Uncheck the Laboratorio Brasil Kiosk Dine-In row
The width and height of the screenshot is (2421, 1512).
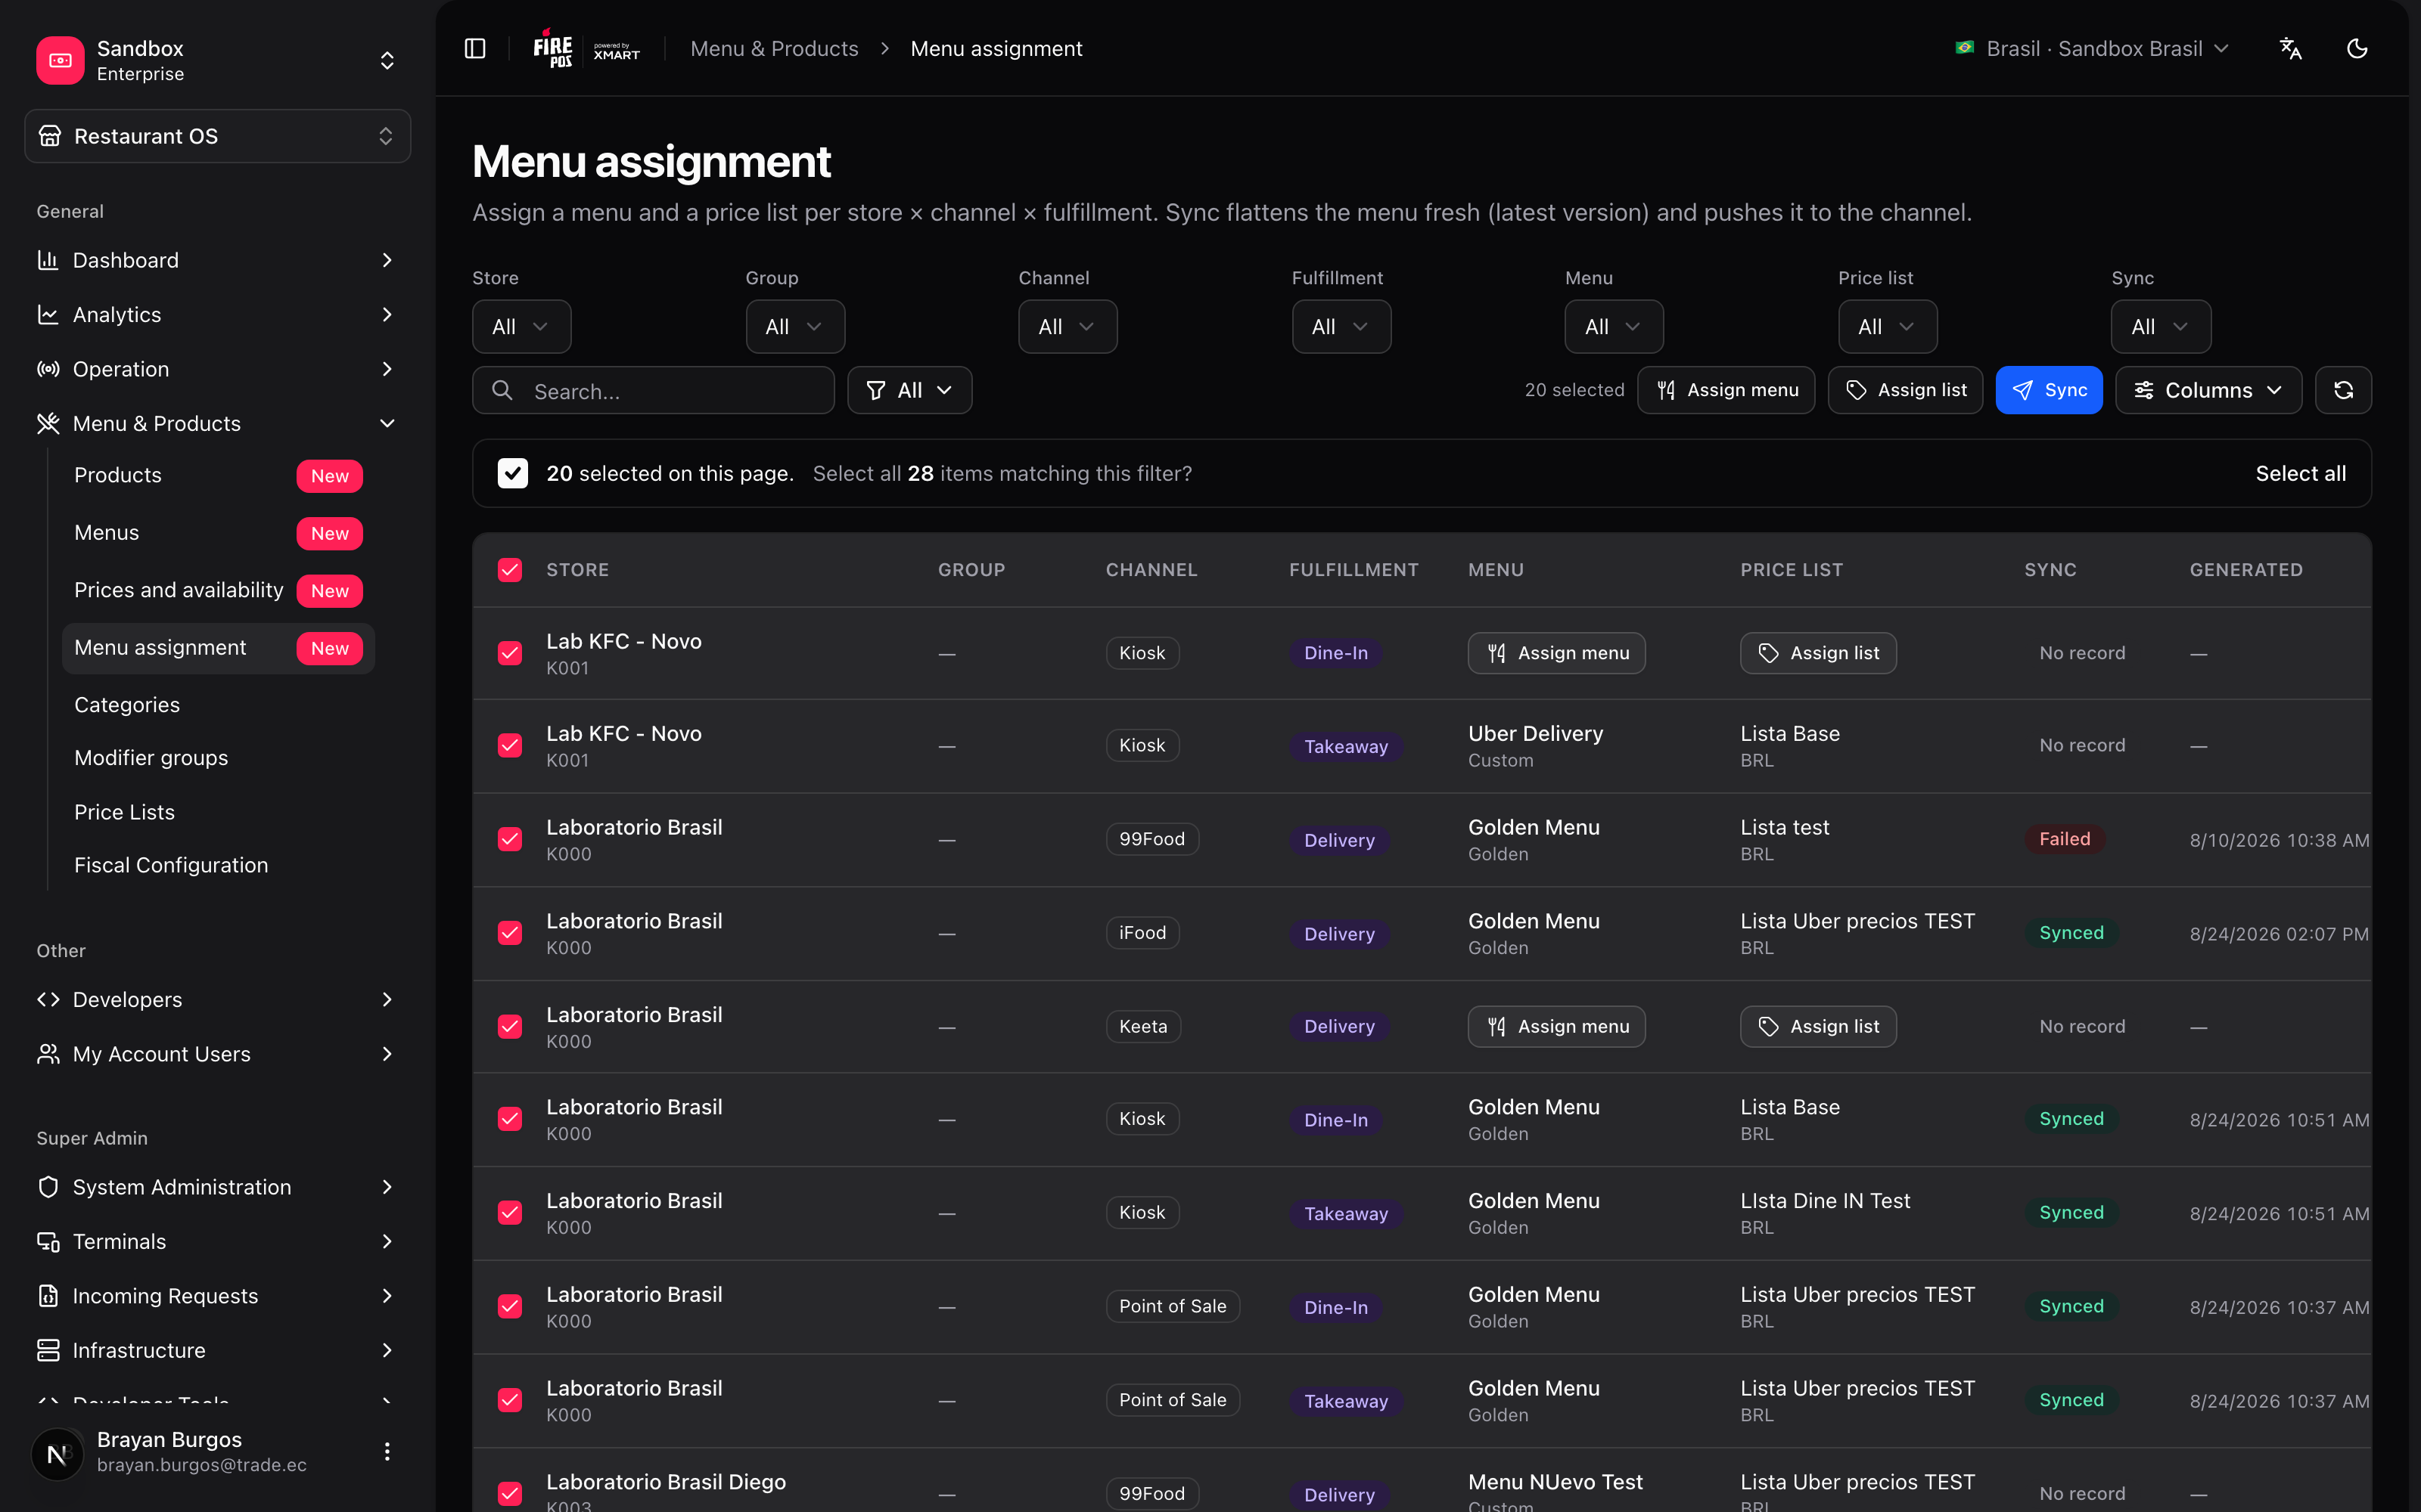pyautogui.click(x=510, y=1119)
